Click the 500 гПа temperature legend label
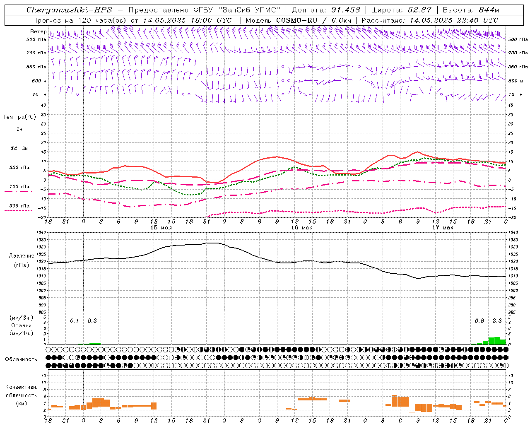 [19, 206]
